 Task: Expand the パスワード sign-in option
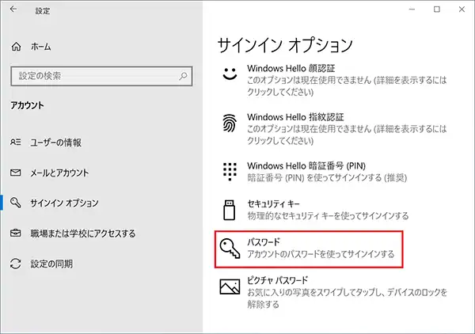[309, 249]
